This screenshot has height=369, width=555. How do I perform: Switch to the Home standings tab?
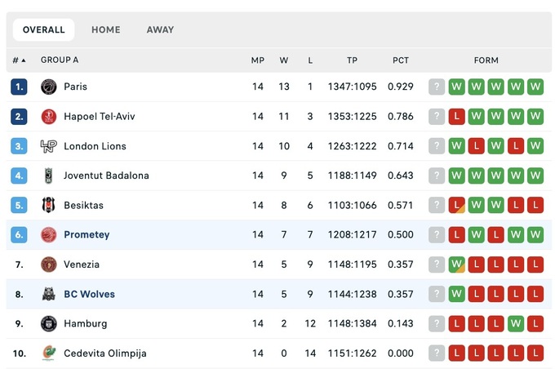click(106, 30)
